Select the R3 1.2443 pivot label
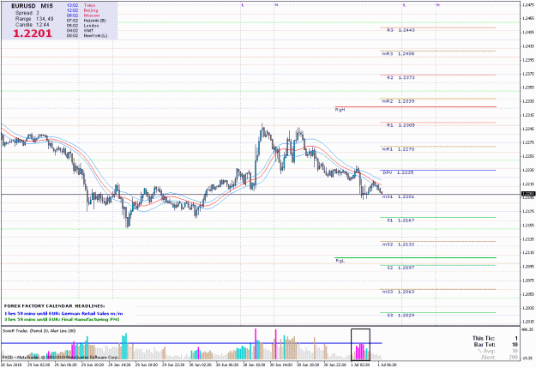This screenshot has width=536, height=368. (400, 30)
